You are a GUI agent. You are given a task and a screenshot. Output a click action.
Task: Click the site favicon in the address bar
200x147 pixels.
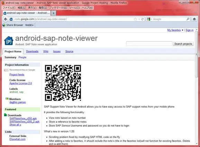click(11, 19)
